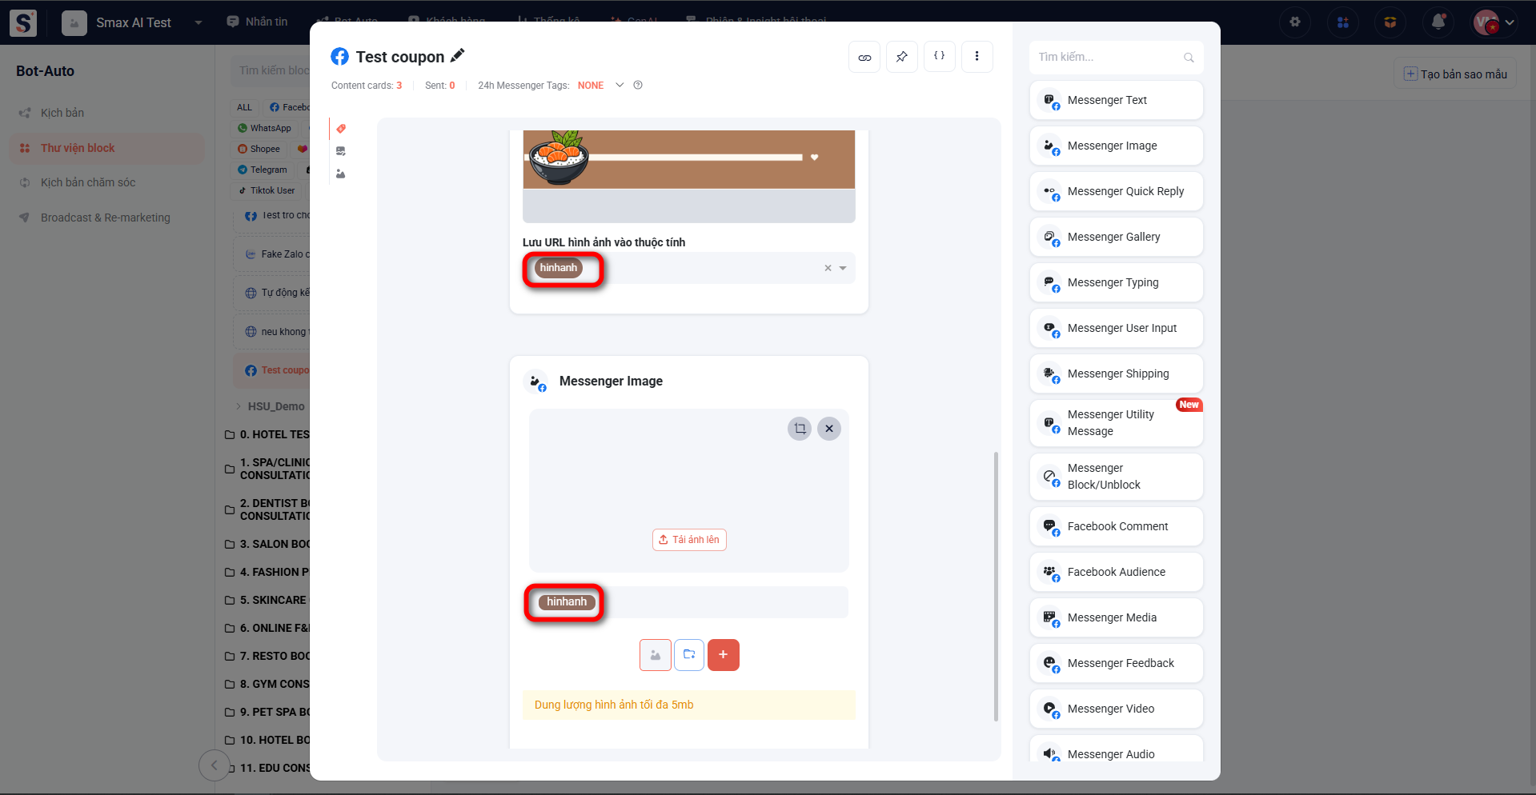This screenshot has height=795, width=1536.
Task: Expand the HSU_Demo folder
Action: [239, 406]
